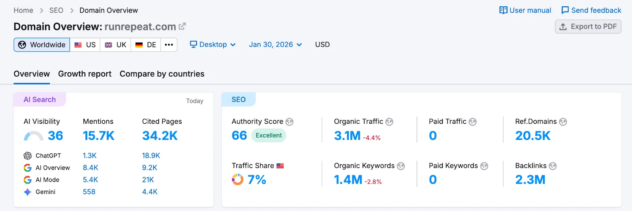632x211 pixels.
Task: Click globe info icon next to Paid Traffic
Action: 473,122
